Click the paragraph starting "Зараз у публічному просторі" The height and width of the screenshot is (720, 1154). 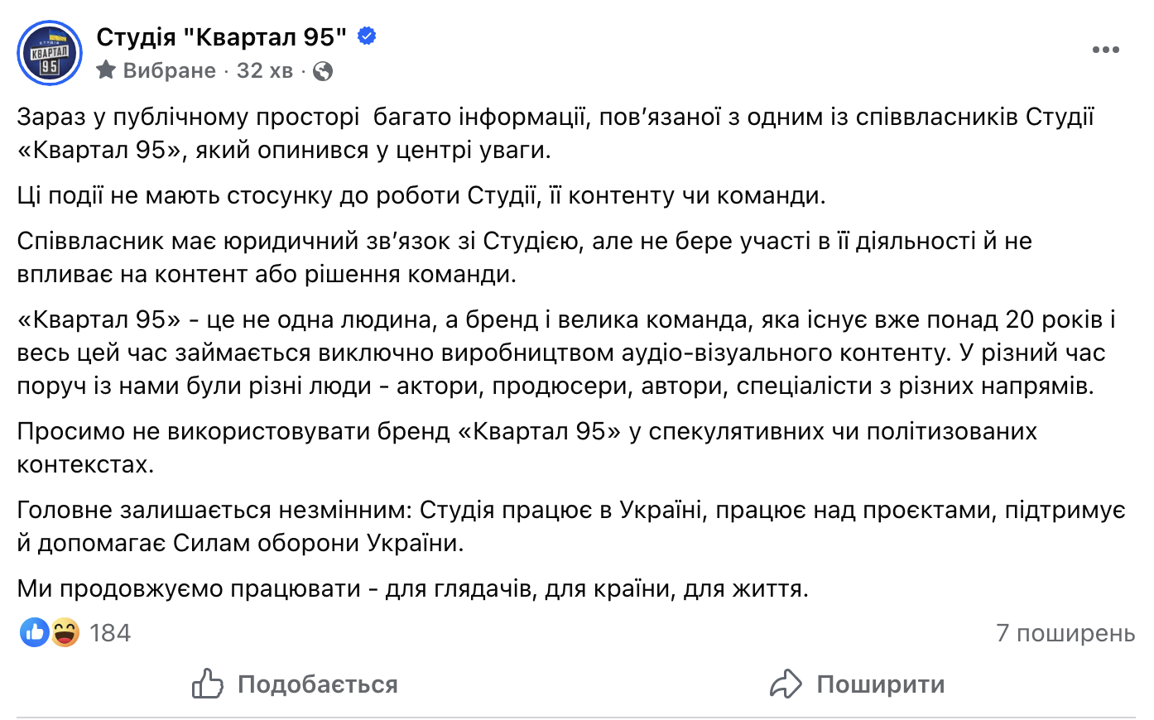pyautogui.click(x=555, y=133)
